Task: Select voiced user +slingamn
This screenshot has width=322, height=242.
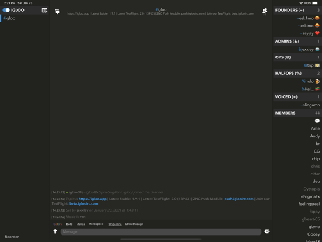Action: click(x=310, y=105)
